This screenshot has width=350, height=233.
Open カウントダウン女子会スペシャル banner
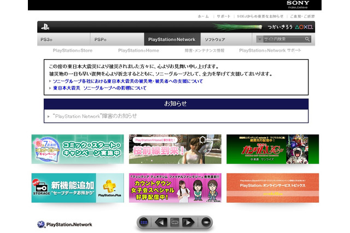pos(175,188)
